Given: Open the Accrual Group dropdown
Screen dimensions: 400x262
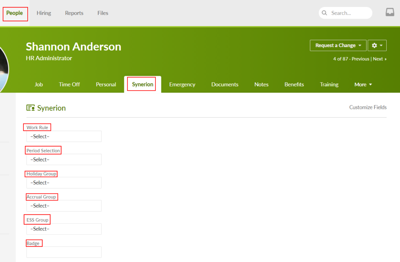Looking at the screenshot, I should (63, 206).
